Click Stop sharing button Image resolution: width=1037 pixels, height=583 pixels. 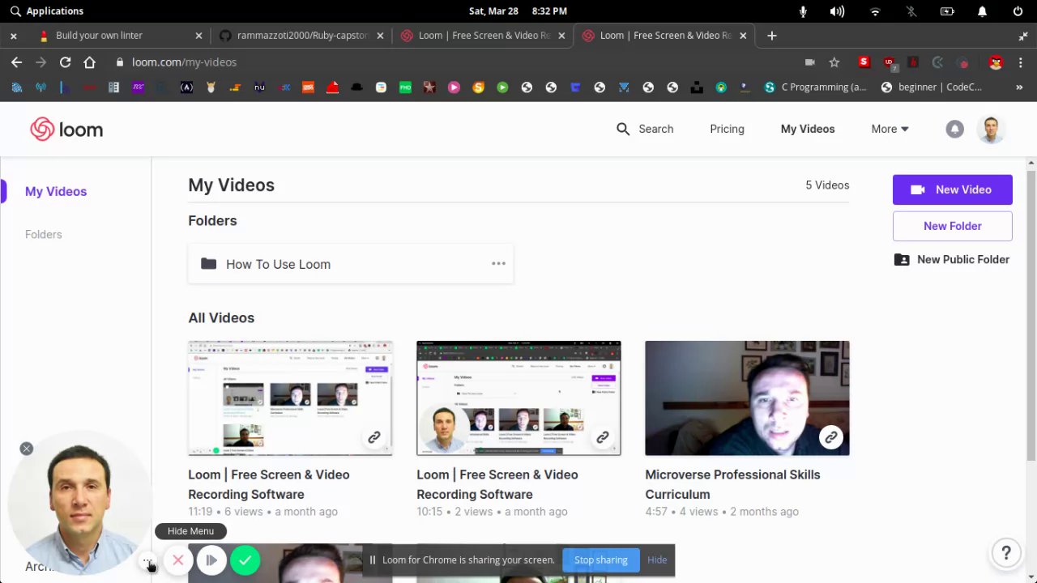[x=601, y=560]
